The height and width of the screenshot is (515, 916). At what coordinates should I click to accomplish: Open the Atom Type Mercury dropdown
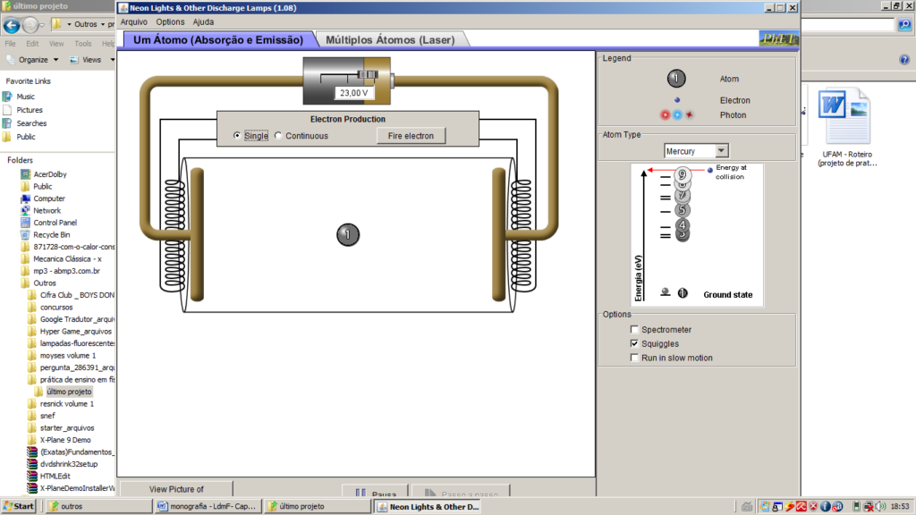(x=696, y=151)
